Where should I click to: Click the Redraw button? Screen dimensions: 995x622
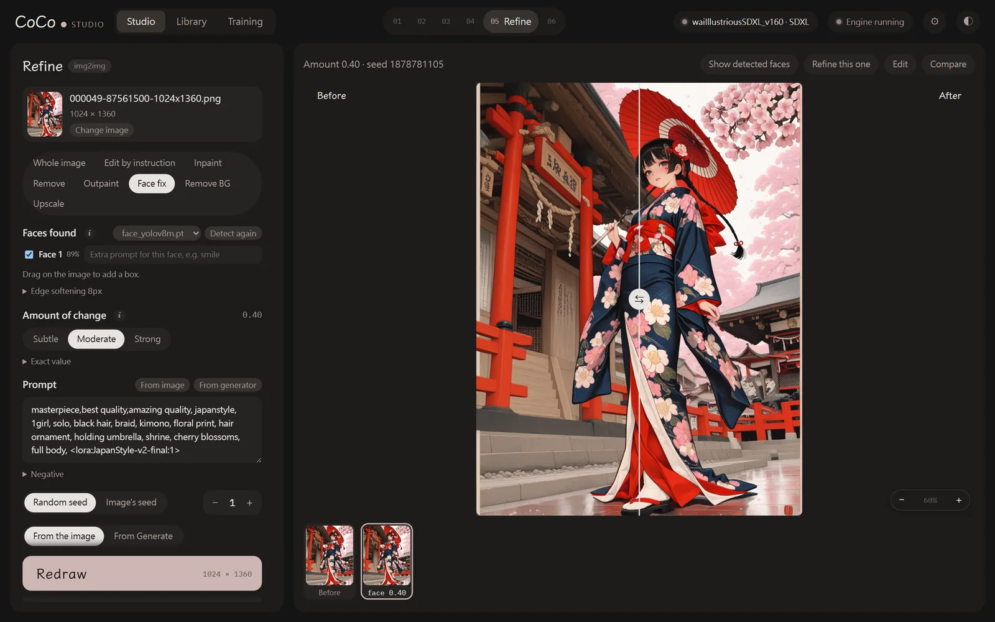(142, 573)
